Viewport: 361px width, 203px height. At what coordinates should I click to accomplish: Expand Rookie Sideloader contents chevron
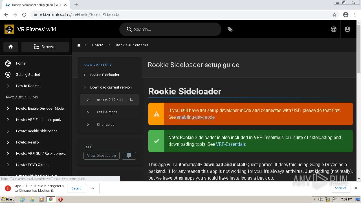coord(85,75)
